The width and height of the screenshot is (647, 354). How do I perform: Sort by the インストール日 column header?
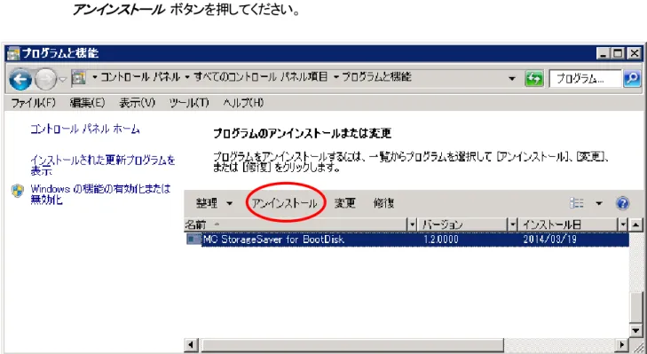pos(568,224)
